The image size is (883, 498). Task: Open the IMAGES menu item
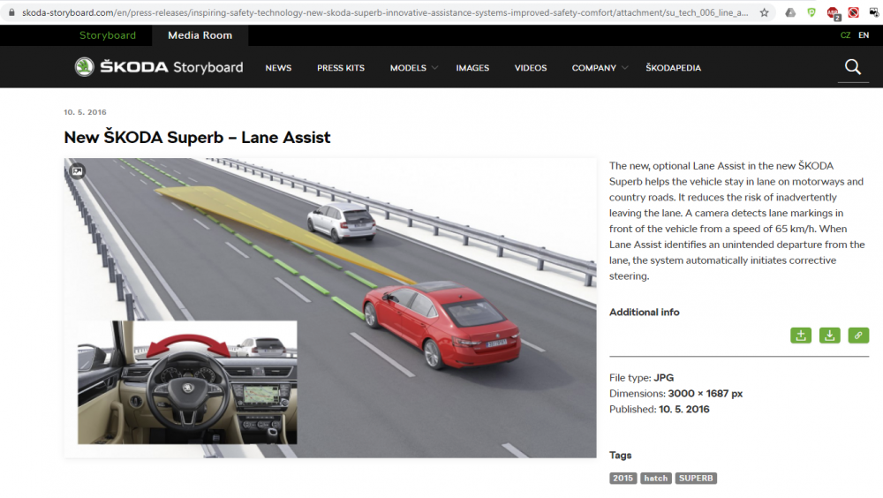472,68
